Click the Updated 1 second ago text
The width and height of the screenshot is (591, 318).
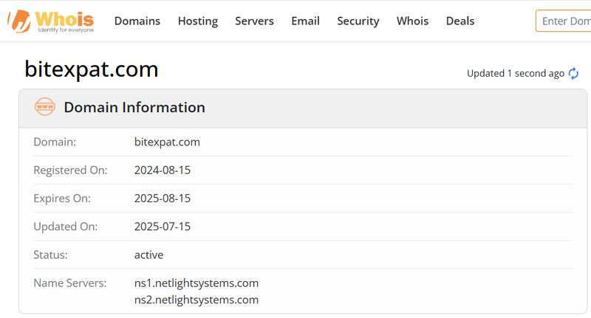click(515, 73)
